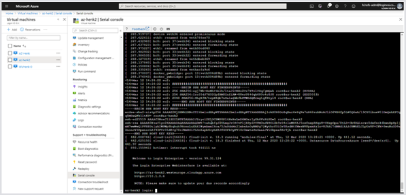Click the Reservations clock icon
This screenshot has width=406, height=195.
(x=22, y=29)
